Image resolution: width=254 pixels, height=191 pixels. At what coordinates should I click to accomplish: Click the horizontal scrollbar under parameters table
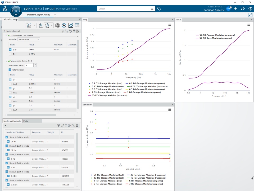click(31, 115)
